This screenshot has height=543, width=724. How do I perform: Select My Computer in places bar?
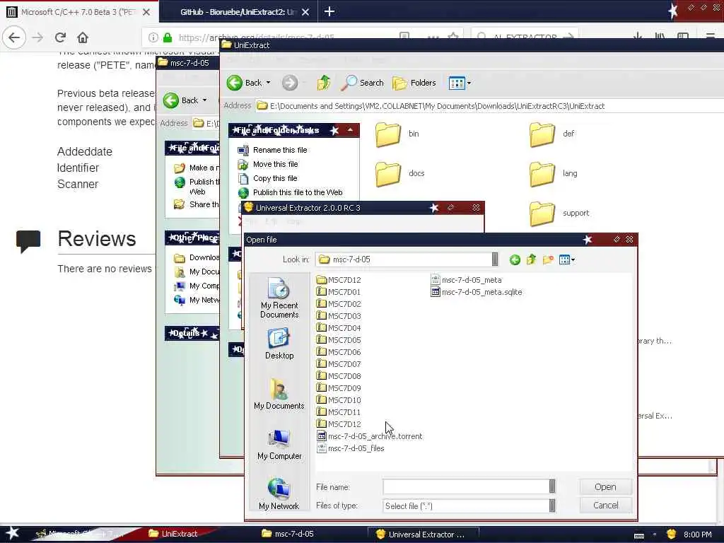click(x=279, y=444)
